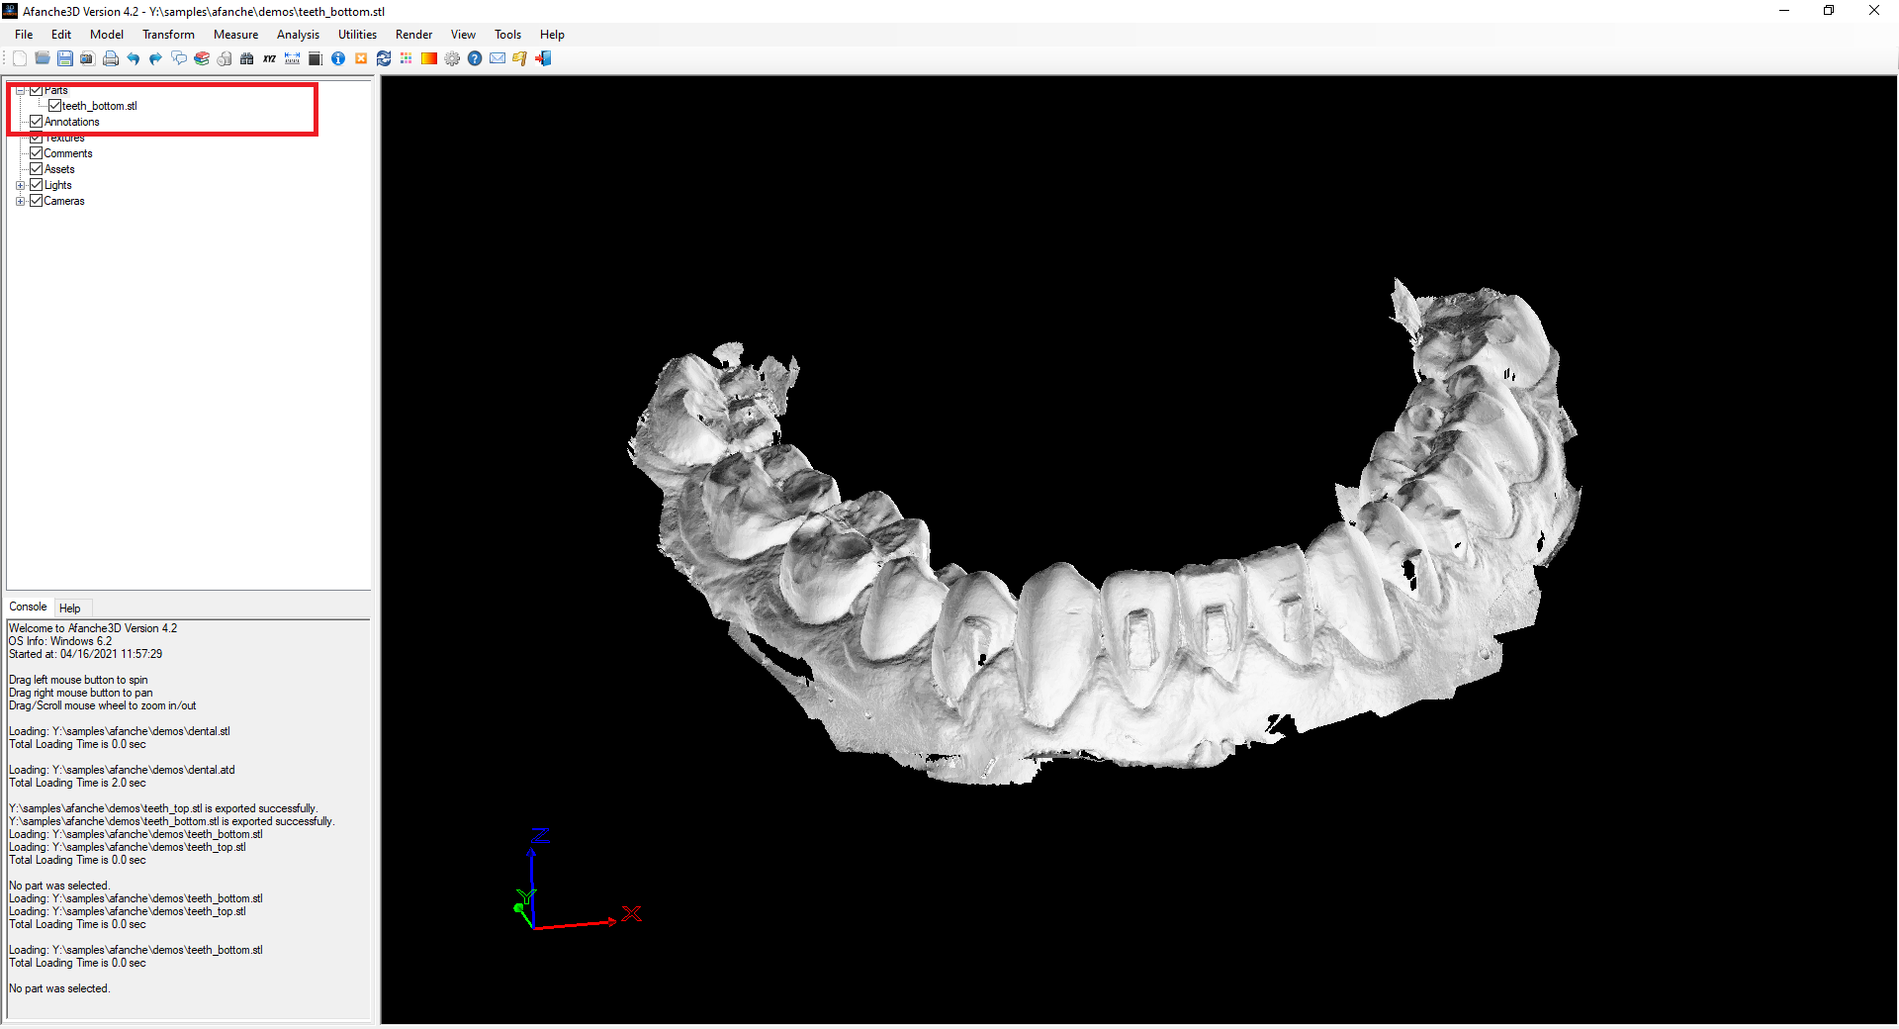Screen dimensions: 1899x1029
Task: Disable the Comments checkbox
Action: [37, 153]
